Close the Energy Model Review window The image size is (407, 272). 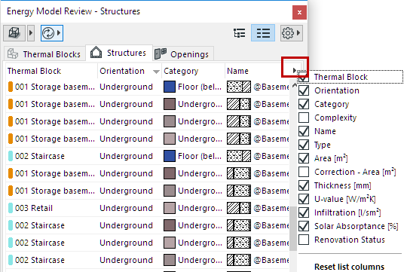pos(299,13)
